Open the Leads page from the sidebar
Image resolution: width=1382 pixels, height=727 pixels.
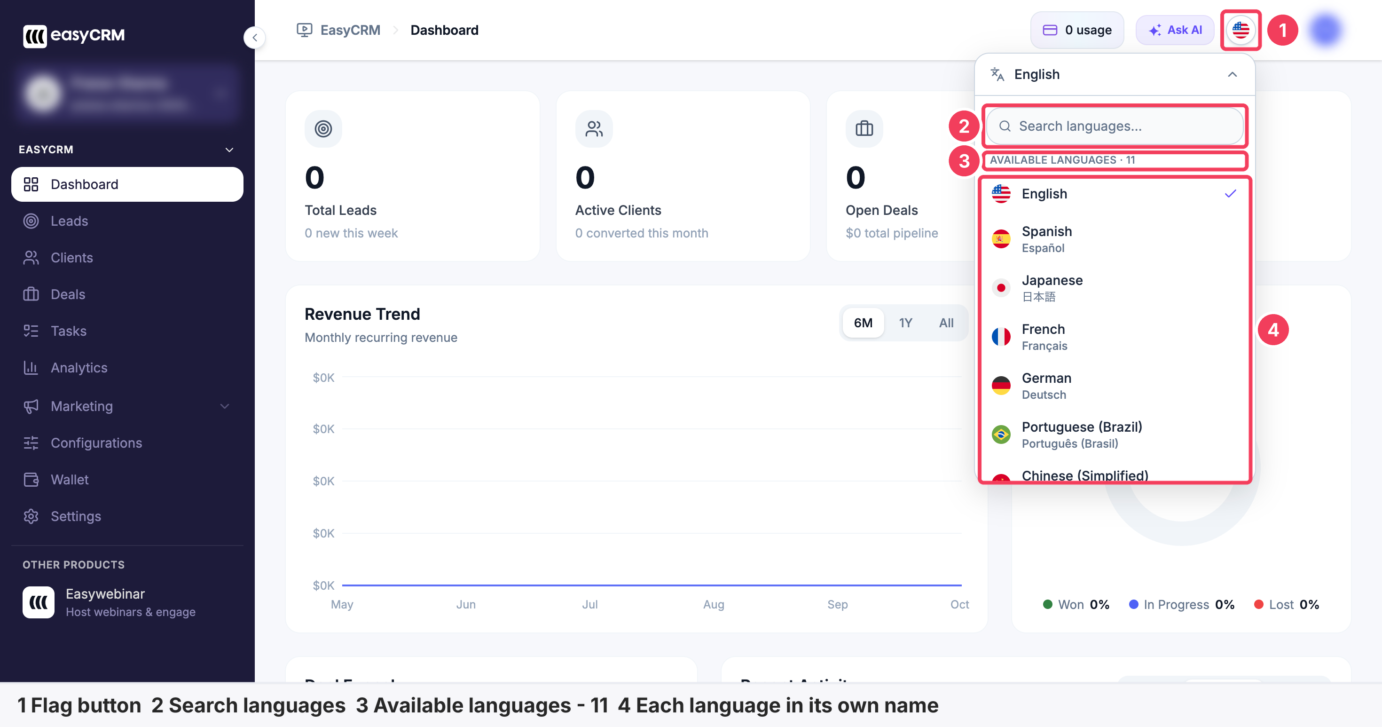point(127,221)
